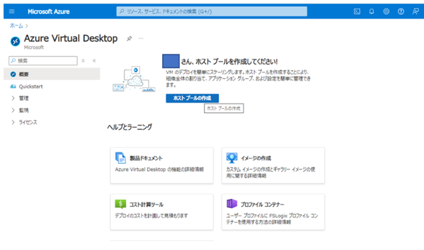424x250 pixels.
Task: Click the Azure Virtual Desktop service logo
Action: pos(15,41)
